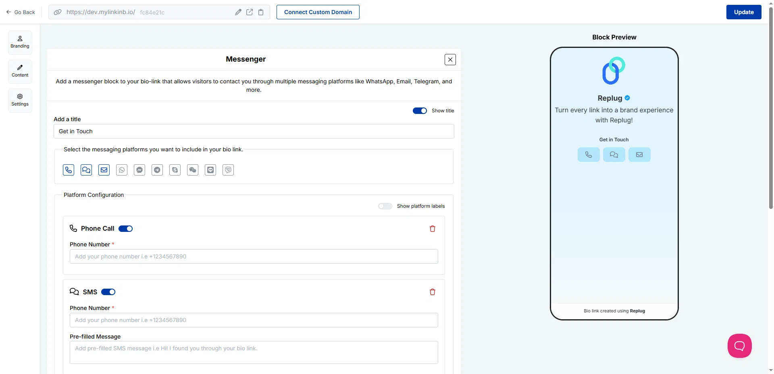Click the Platform Configuration label

tap(94, 195)
